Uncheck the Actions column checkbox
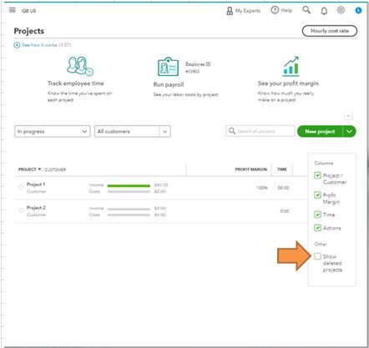This screenshot has width=369, height=348. click(x=317, y=228)
